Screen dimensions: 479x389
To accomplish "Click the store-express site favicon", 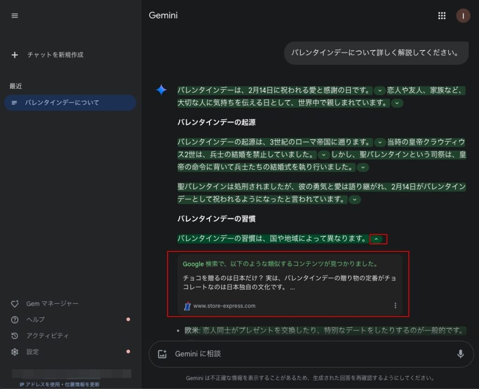I will [x=187, y=306].
